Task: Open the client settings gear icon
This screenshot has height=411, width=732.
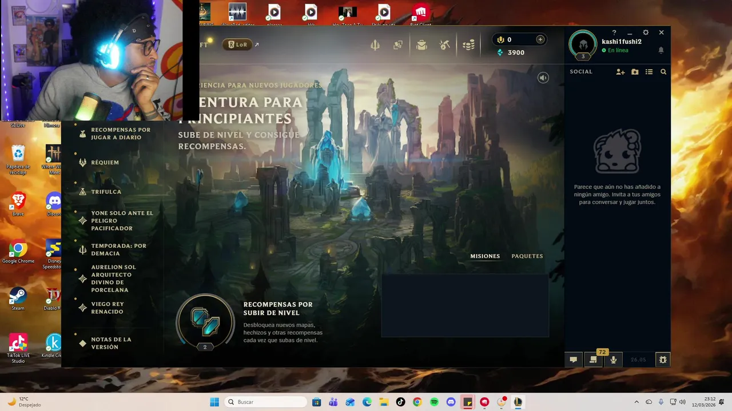Action: click(646, 33)
